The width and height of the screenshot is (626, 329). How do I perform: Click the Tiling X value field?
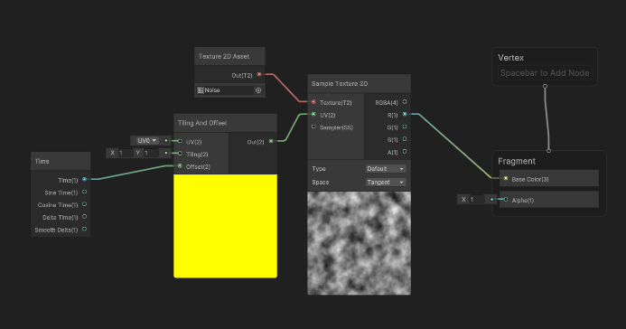coord(126,153)
